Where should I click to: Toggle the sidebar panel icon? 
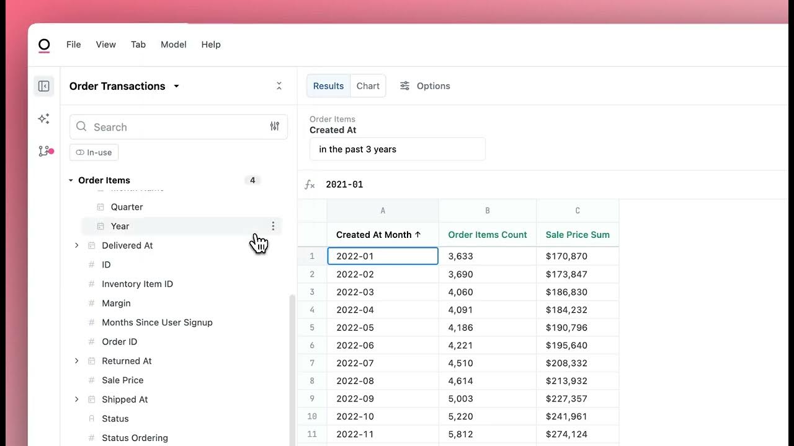point(44,86)
